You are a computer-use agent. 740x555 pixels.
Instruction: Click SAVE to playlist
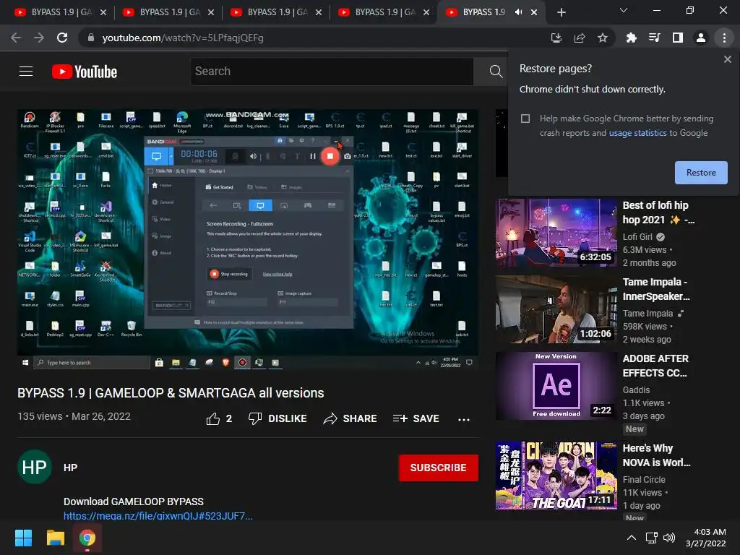coord(416,418)
